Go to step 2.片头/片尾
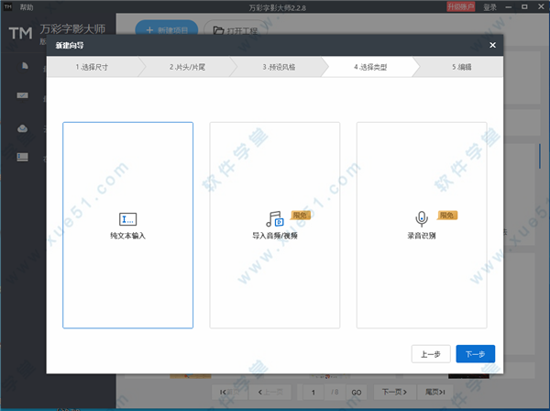Viewport: 550px width, 411px height. coord(185,67)
